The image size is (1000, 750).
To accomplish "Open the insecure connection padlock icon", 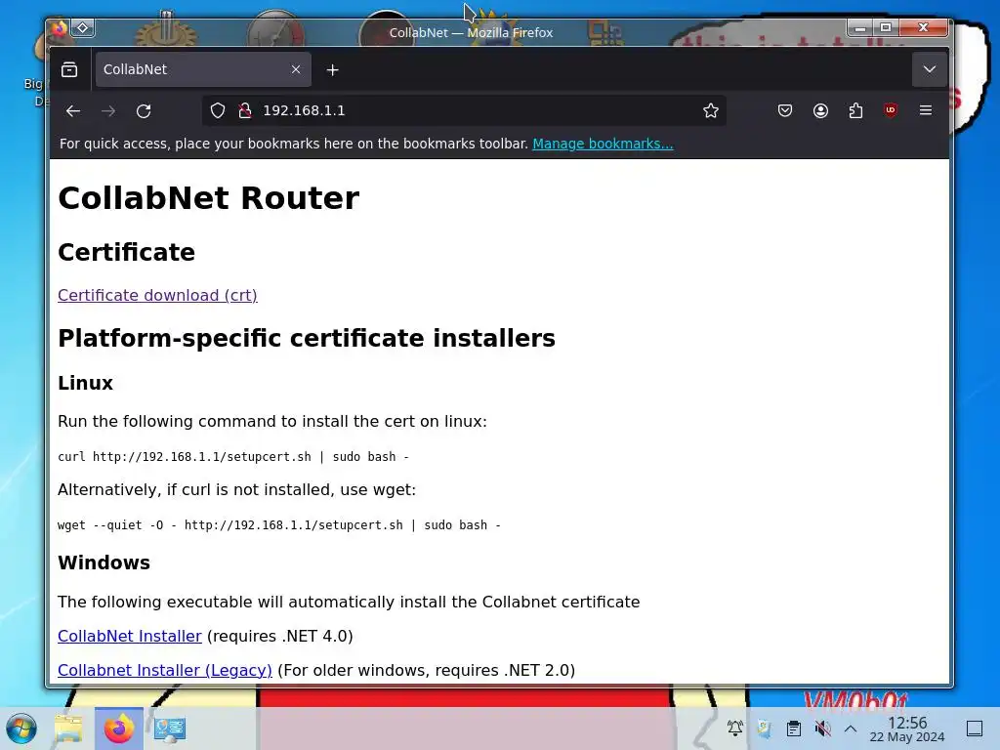I will 245,111.
